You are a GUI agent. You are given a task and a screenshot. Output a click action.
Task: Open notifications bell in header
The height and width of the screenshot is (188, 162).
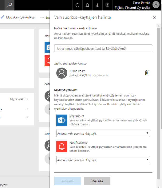pos(87,5)
